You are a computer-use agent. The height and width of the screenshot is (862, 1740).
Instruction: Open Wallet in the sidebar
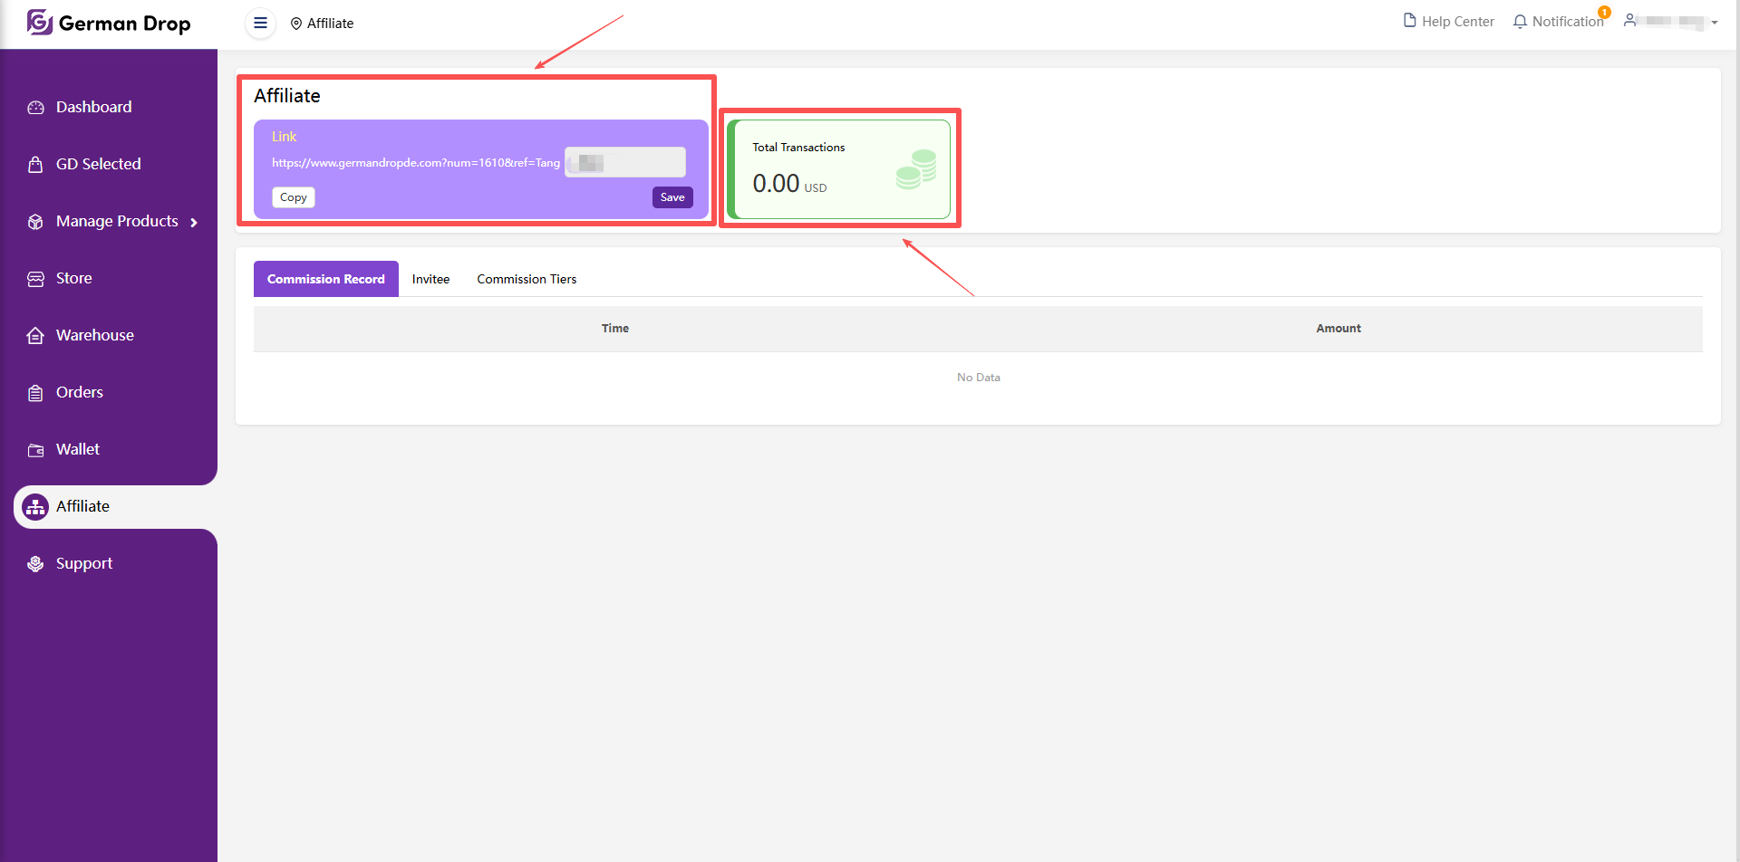(x=78, y=449)
